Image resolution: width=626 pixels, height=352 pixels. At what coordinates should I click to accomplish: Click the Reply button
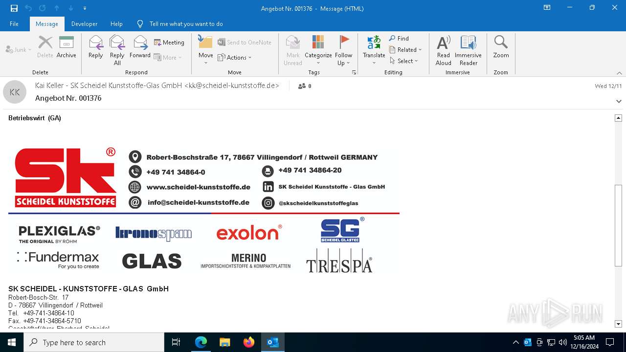coord(96,47)
